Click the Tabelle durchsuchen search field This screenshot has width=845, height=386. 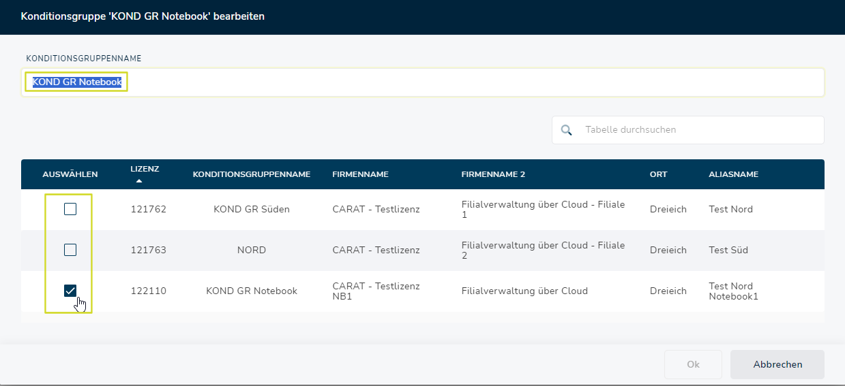[x=688, y=130]
